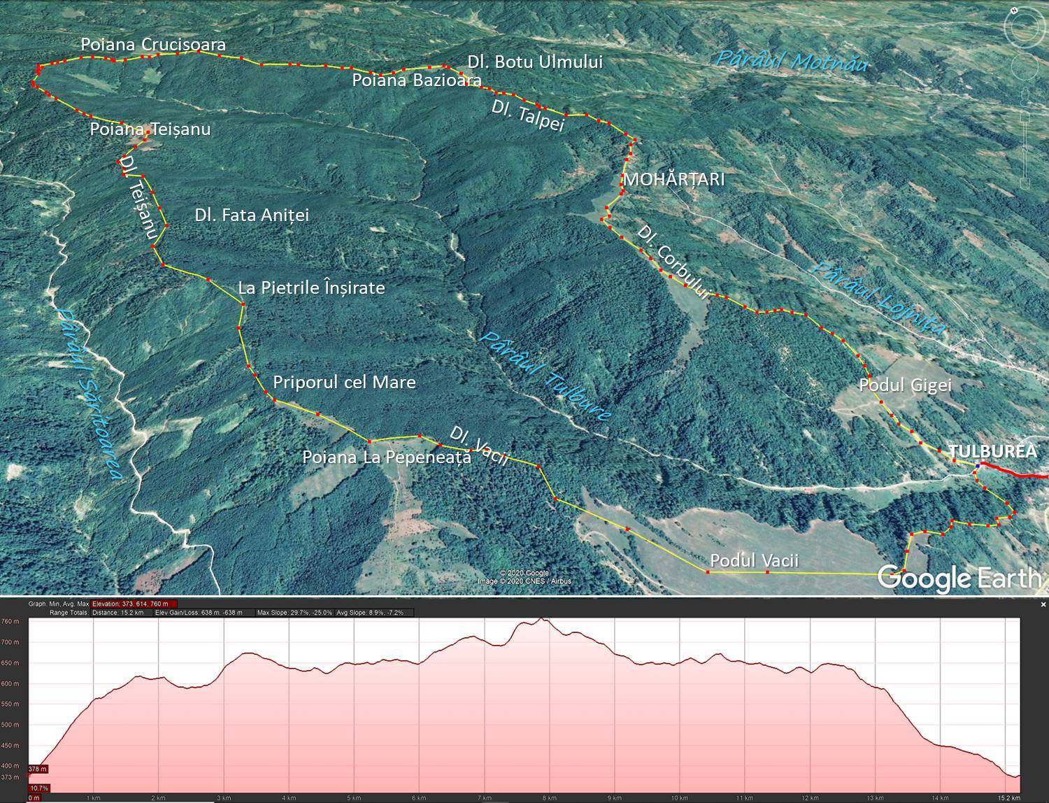
Task: Click the blue start point at Tulburea
Action: (977, 465)
